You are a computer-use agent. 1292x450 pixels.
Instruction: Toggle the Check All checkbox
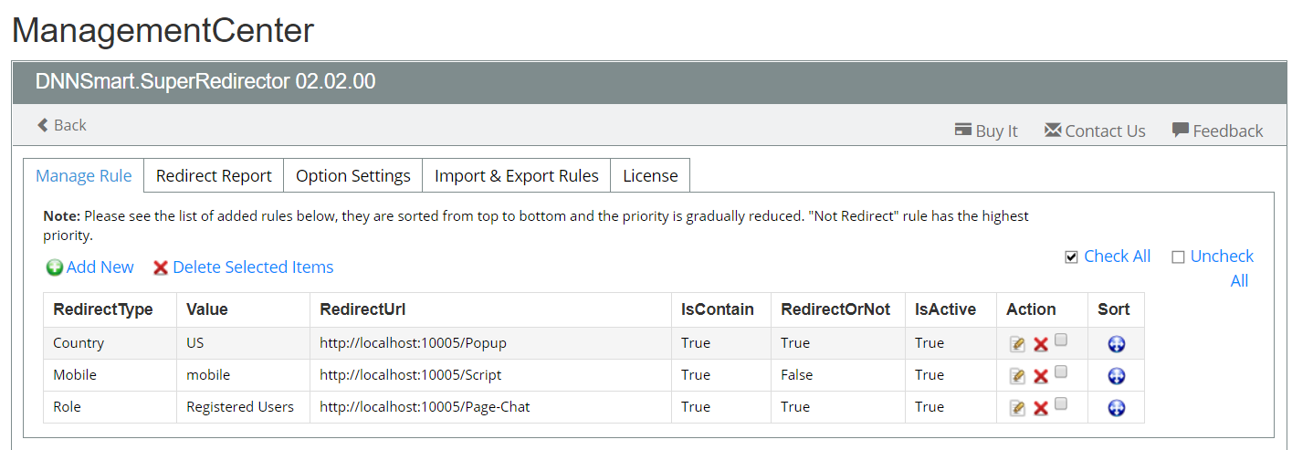1072,257
